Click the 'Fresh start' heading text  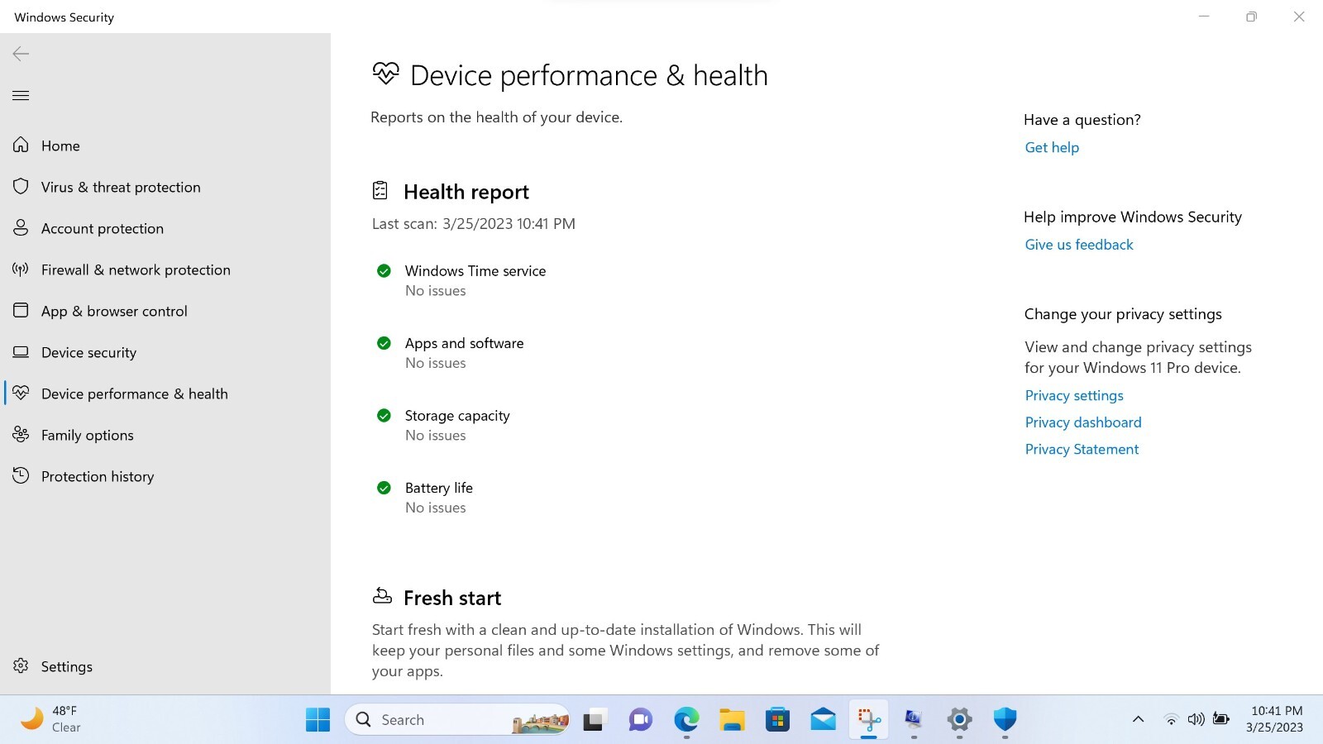452,598
